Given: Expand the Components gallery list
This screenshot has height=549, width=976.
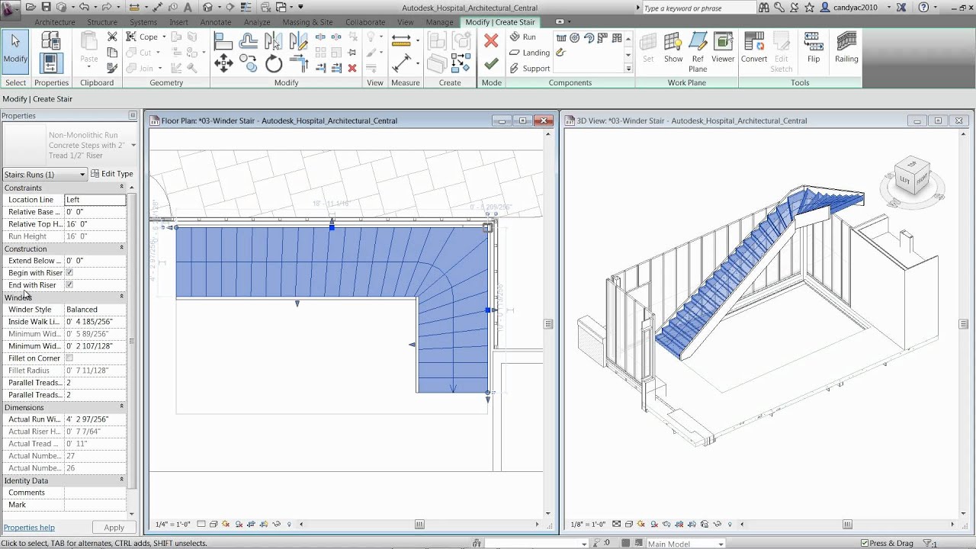Looking at the screenshot, I should (628, 69).
